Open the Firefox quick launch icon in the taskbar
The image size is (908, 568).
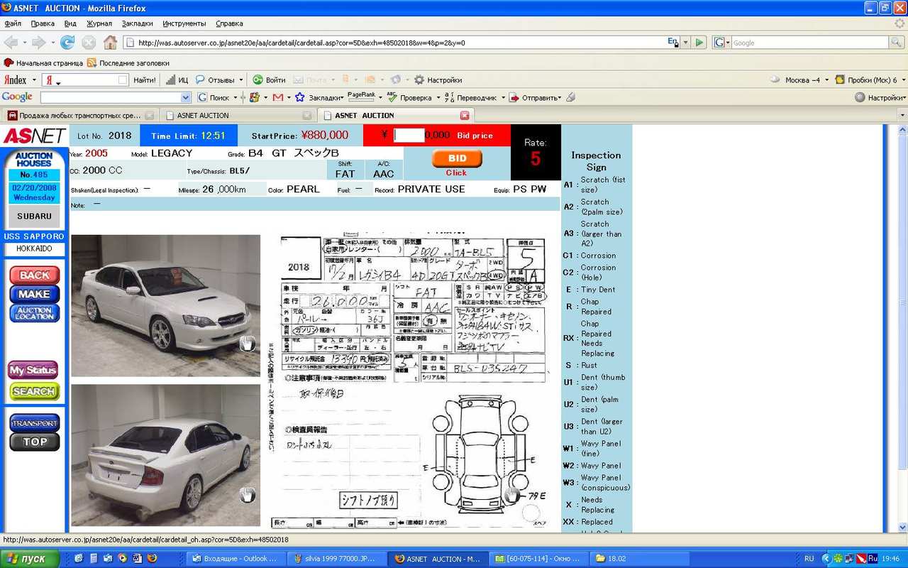(x=151, y=559)
